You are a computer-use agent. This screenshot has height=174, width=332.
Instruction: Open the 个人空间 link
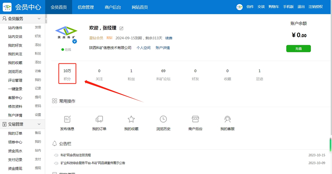click(x=143, y=48)
